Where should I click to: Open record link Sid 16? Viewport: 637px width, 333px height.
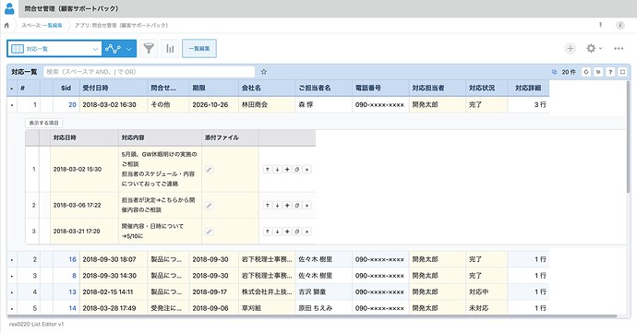pos(72,259)
